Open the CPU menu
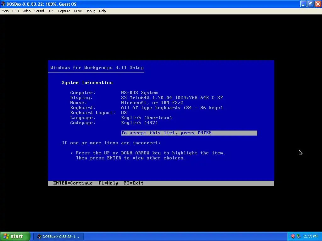 pos(15,11)
